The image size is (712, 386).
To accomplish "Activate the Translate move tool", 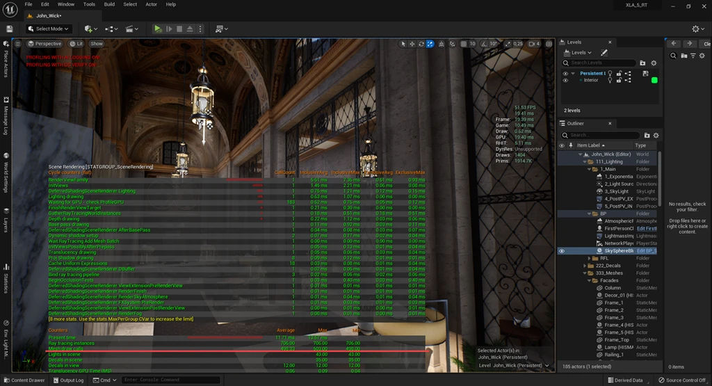I will [x=412, y=44].
